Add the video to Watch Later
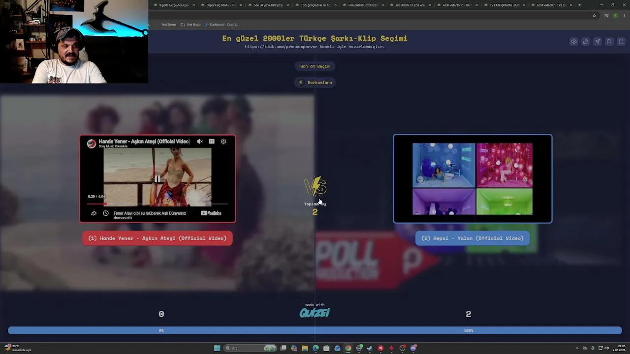This screenshot has height=354, width=630. tap(106, 213)
